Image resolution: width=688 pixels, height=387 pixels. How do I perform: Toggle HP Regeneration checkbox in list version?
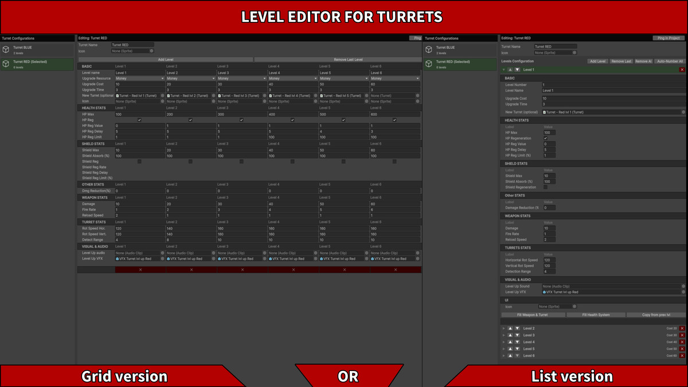545,138
